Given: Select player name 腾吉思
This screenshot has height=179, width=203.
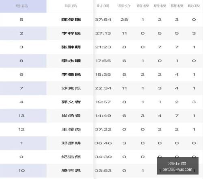Looking at the screenshot, I should pyautogui.click(x=71, y=170).
